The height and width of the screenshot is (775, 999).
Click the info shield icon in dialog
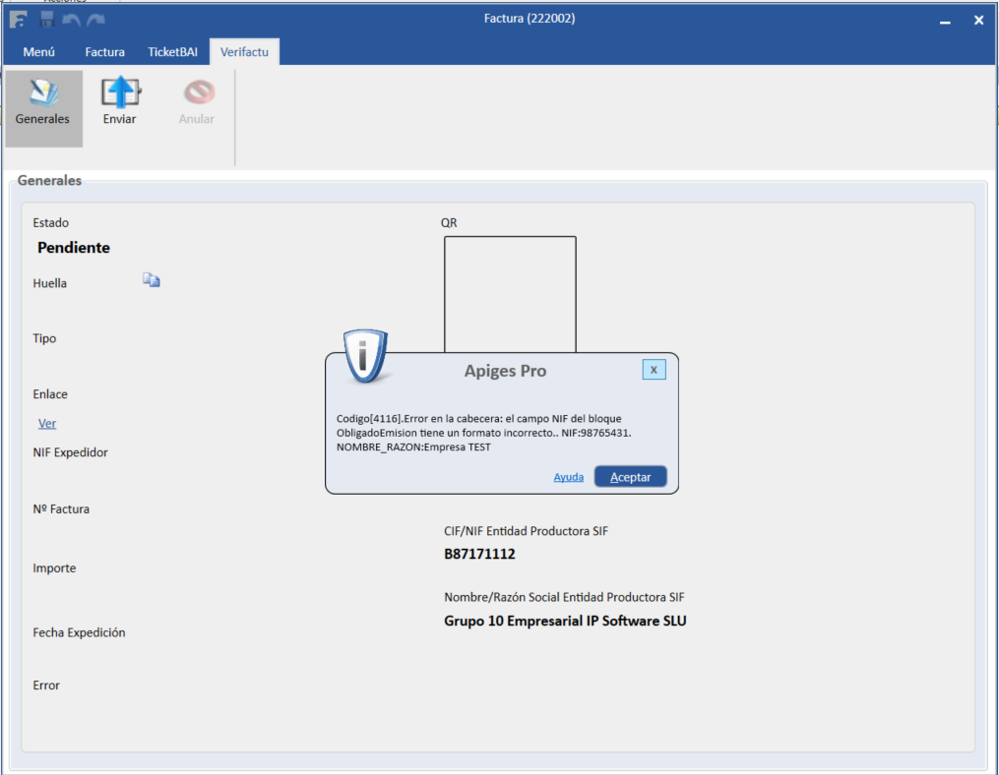point(365,356)
